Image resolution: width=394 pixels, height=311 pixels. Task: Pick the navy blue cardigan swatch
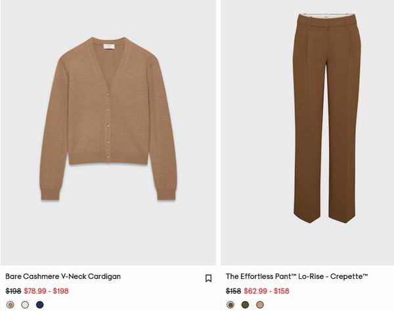pyautogui.click(x=40, y=304)
